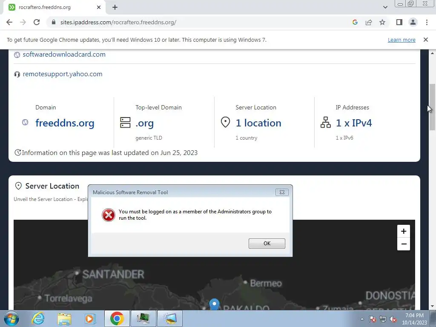436x327 pixels.
Task: Click the generic TLD label
Action: point(149,138)
